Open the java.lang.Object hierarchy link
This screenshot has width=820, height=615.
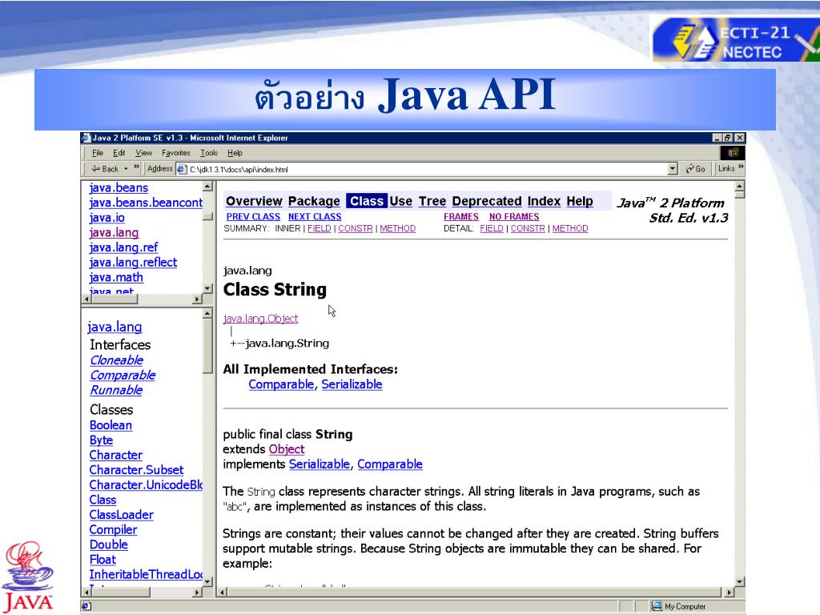(260, 319)
